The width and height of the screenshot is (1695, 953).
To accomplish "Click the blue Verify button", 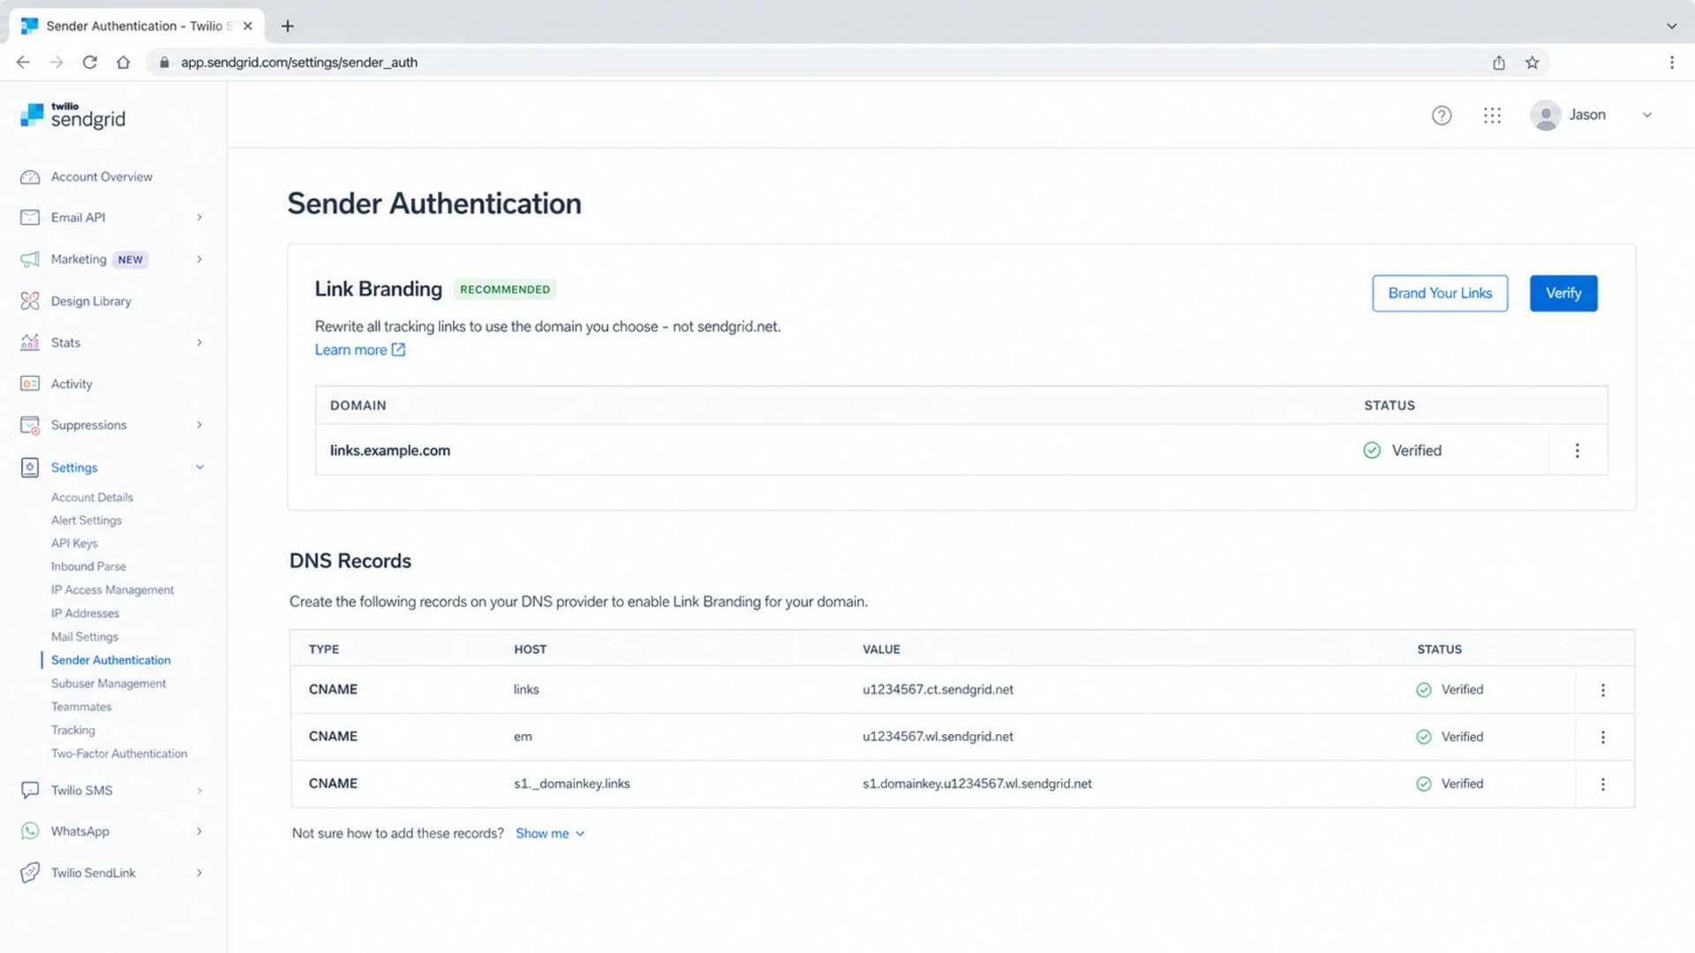I will 1563,294.
